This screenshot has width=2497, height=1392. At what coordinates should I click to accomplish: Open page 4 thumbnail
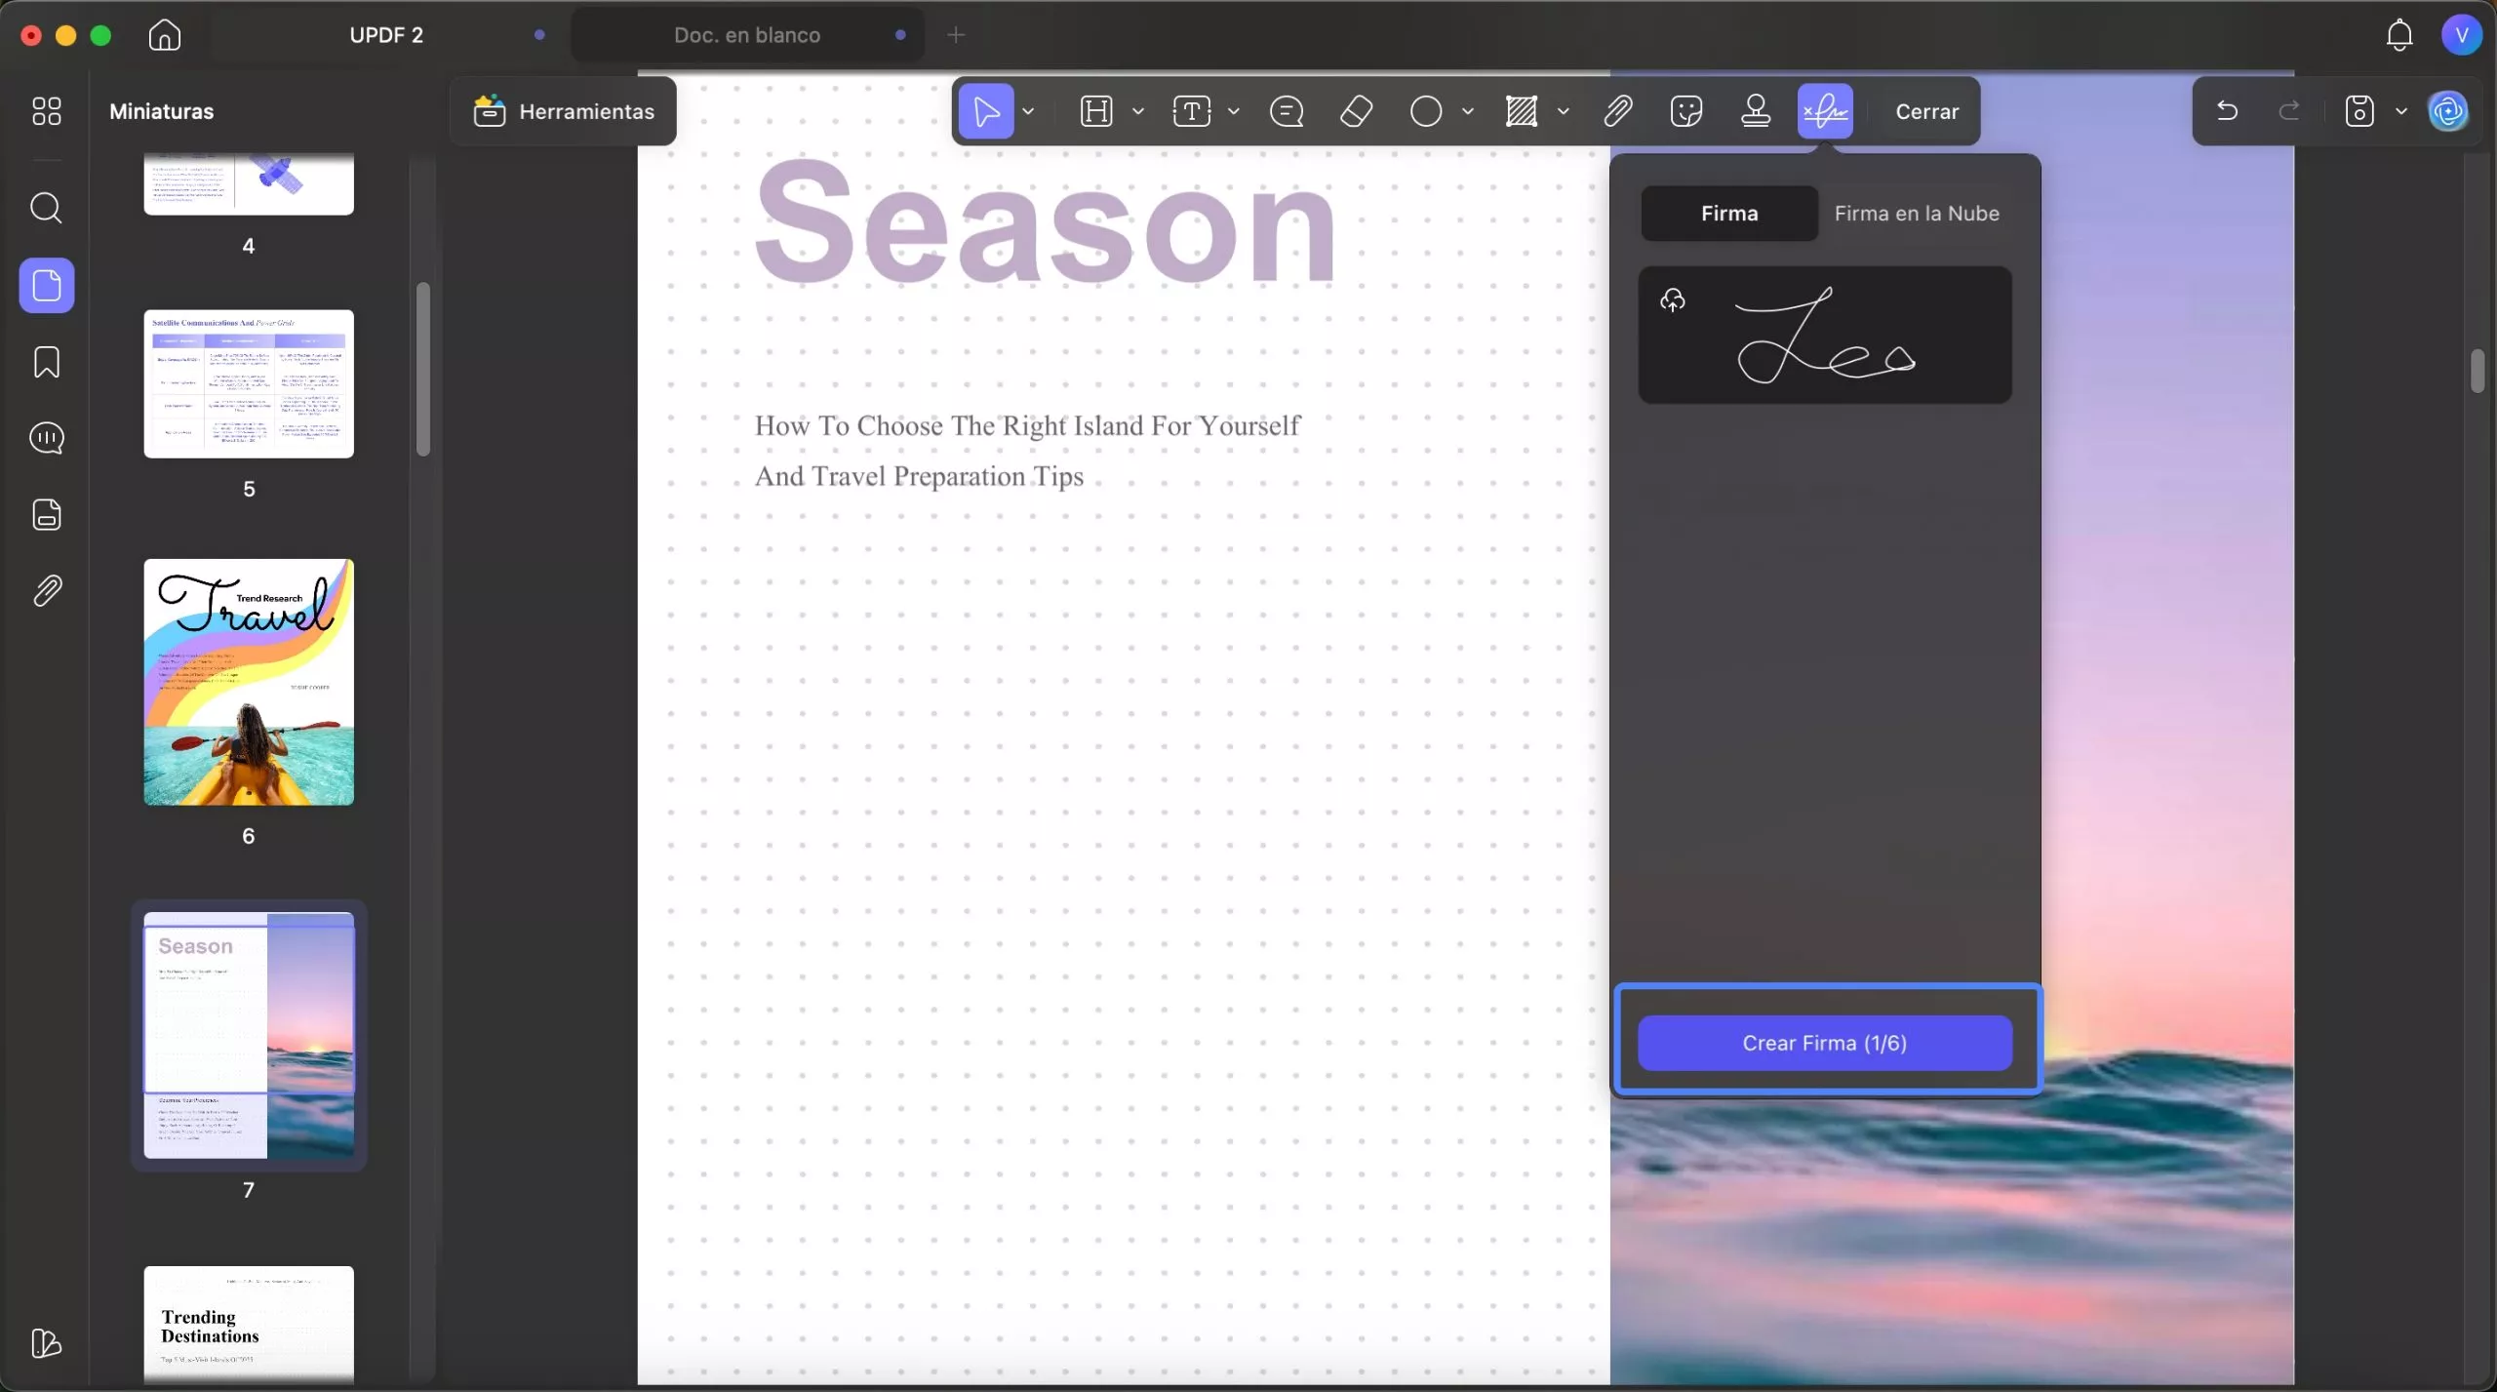(x=249, y=183)
